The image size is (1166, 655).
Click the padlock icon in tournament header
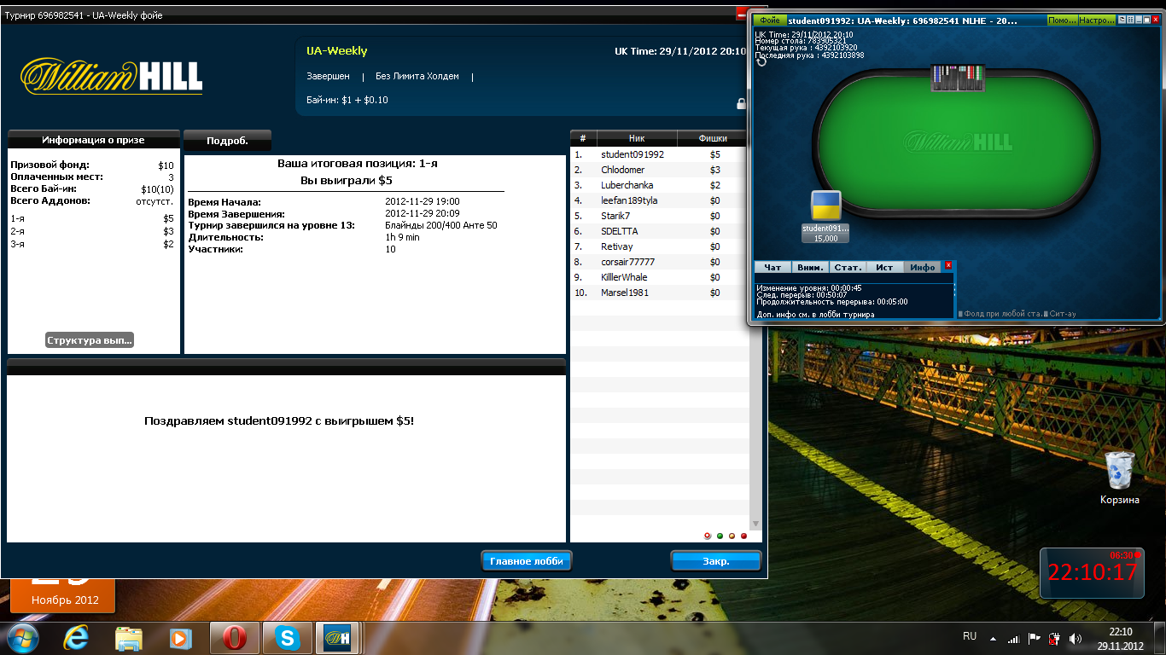[742, 103]
